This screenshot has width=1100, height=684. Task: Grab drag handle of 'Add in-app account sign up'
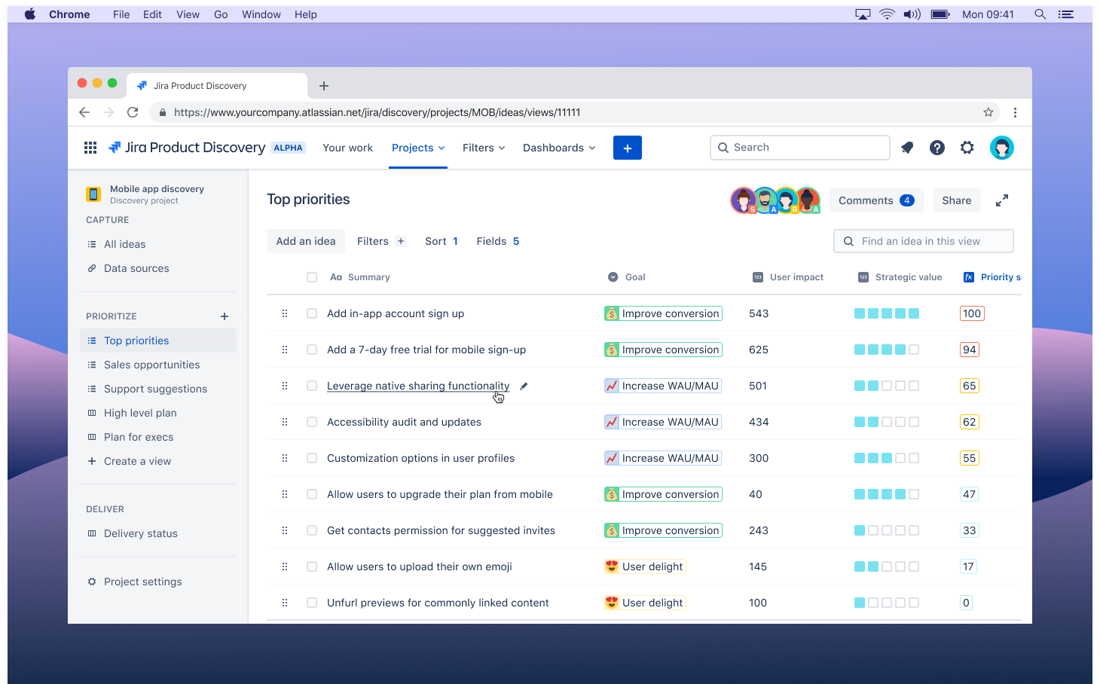[x=285, y=313]
